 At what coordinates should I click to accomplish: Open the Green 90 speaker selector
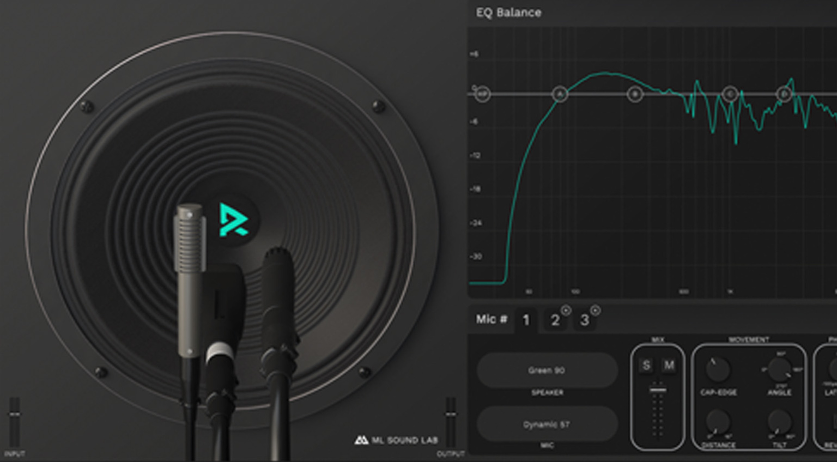pos(547,370)
